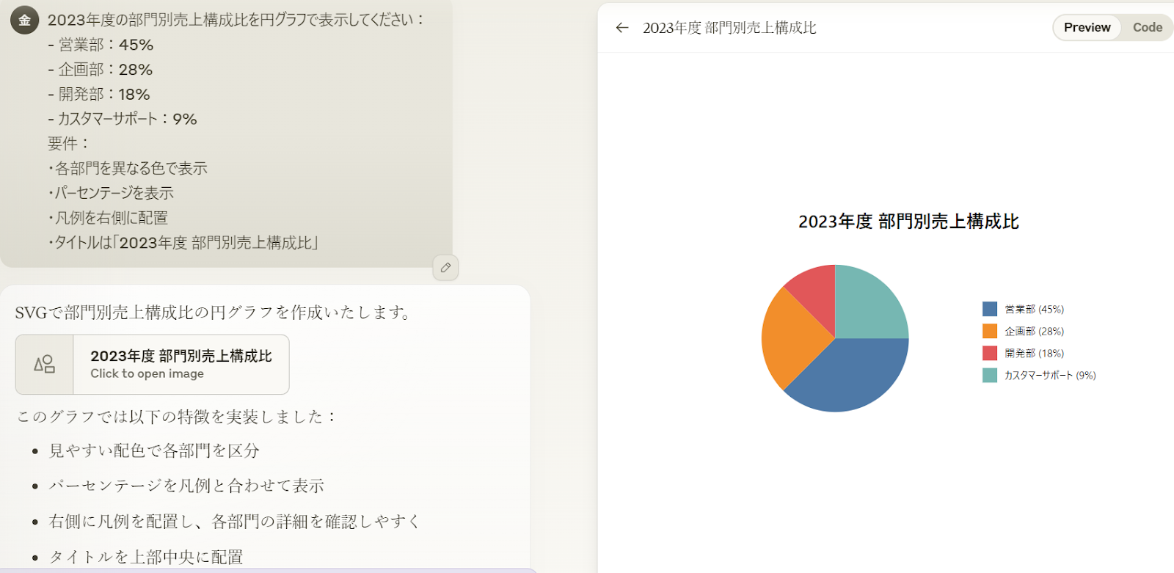Click the red 開発部 legend swatch

[990, 353]
